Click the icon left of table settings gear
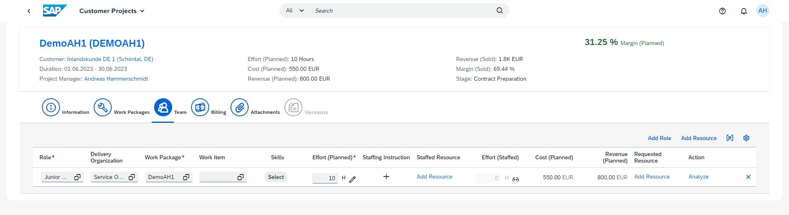 click(x=730, y=138)
